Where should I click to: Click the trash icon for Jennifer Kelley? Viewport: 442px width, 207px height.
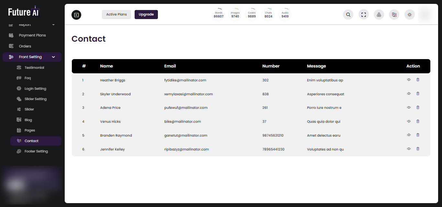point(418,149)
